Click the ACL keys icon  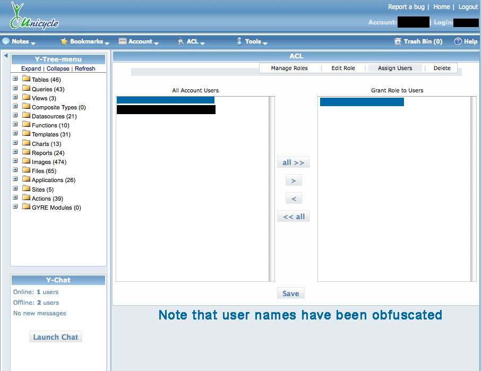pos(180,41)
